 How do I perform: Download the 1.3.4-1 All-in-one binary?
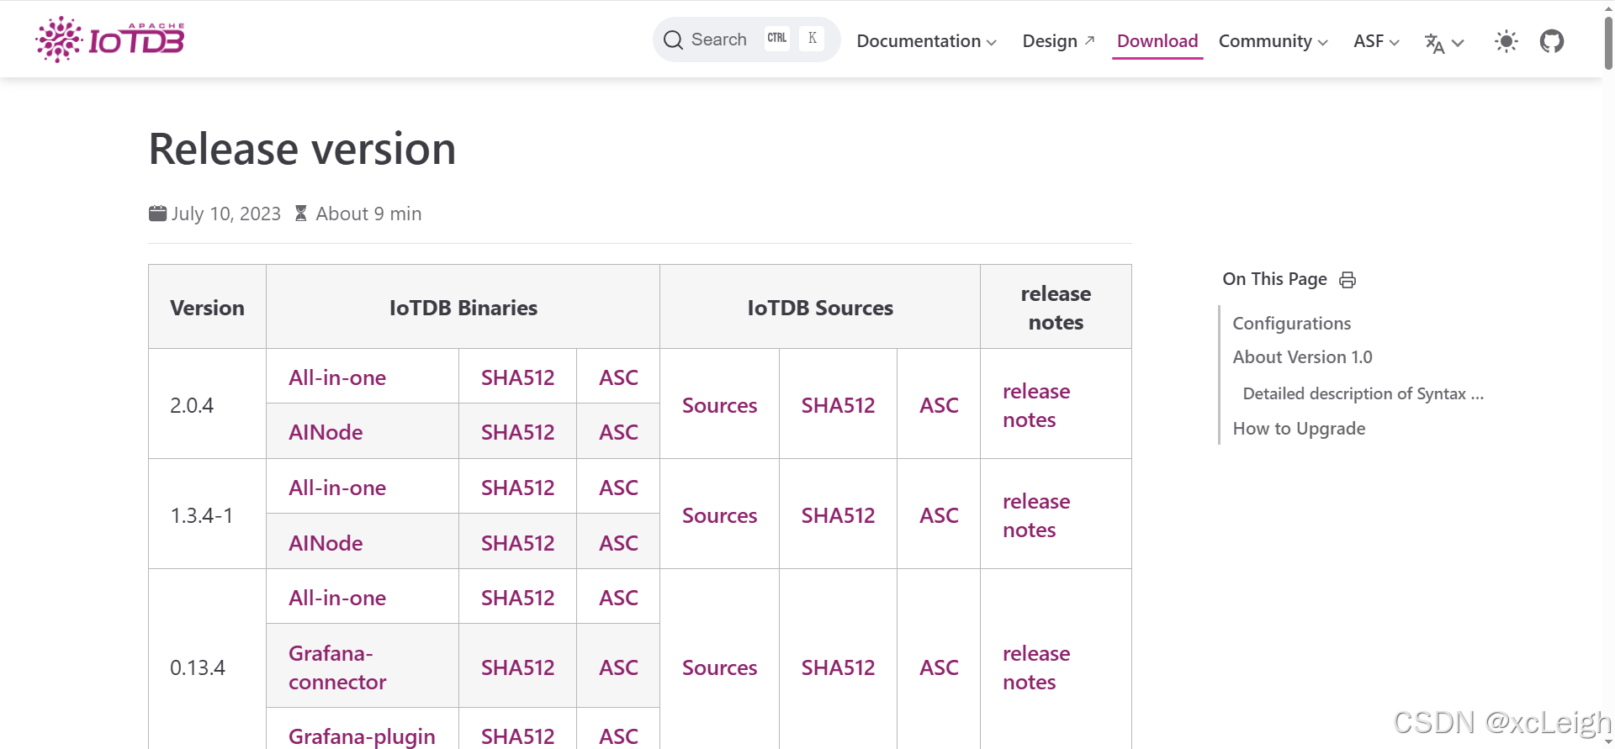pos(337,488)
